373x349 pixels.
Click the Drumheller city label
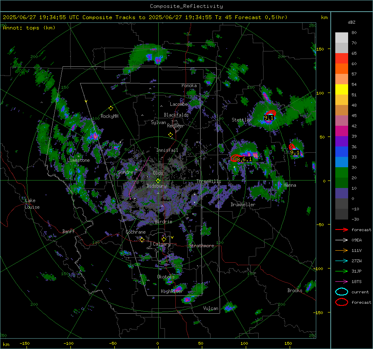243,205
